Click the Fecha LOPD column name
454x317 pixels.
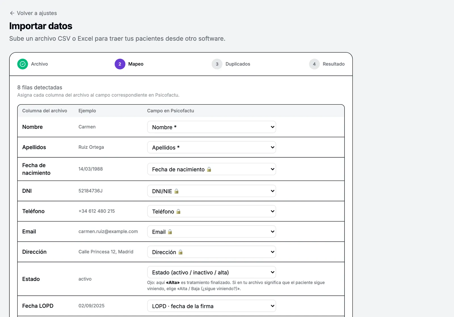pos(38,306)
